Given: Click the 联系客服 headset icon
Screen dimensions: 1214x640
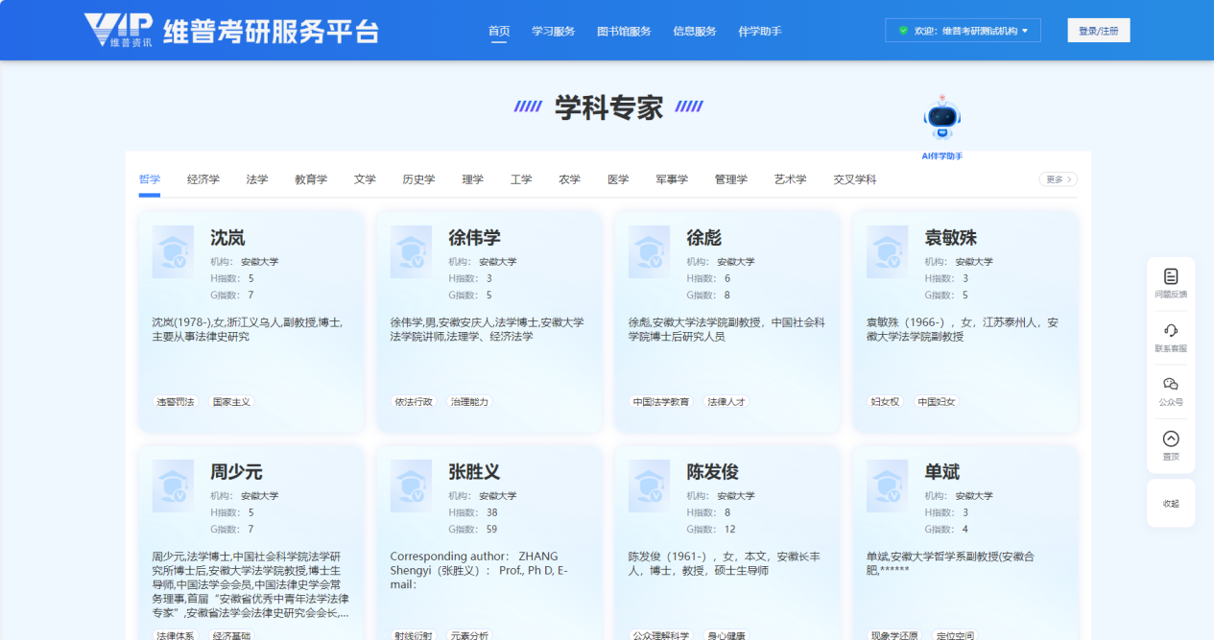Looking at the screenshot, I should pyautogui.click(x=1170, y=331).
